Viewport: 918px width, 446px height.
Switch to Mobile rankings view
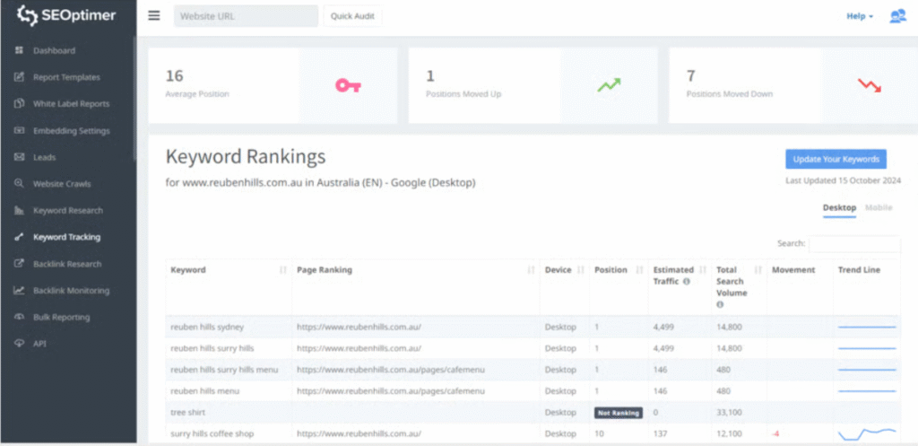pyautogui.click(x=879, y=208)
